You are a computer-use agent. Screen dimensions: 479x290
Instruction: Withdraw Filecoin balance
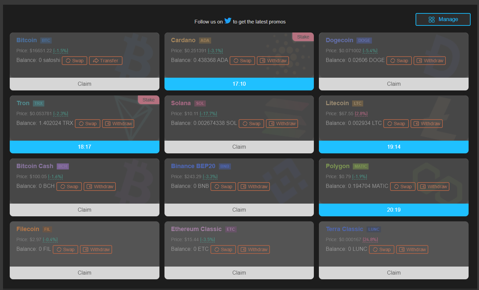[x=96, y=249]
